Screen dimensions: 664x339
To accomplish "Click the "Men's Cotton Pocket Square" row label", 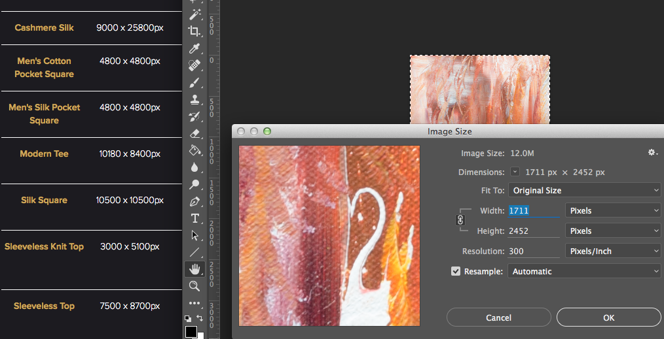I will click(44, 67).
